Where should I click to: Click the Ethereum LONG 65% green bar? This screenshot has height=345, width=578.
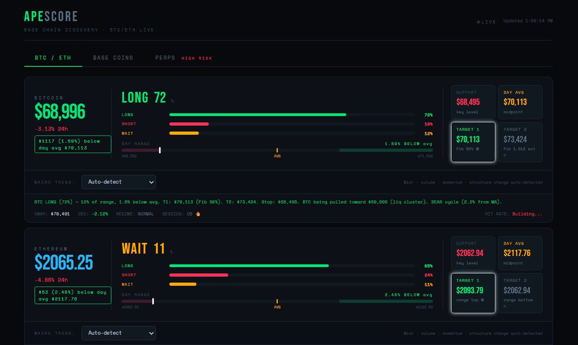[x=249, y=266]
